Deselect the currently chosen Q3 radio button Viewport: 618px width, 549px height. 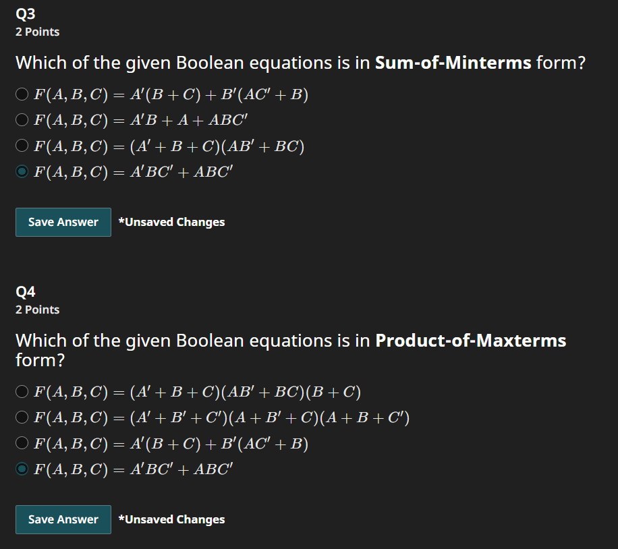[21, 172]
